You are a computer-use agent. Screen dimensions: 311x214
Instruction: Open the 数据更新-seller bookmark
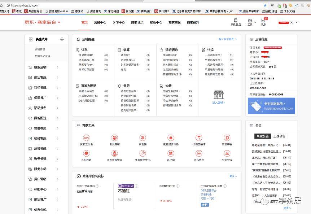click(x=57, y=11)
